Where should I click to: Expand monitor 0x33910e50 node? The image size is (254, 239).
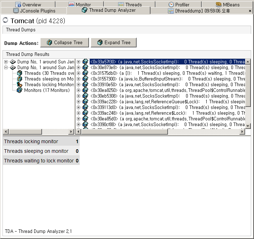tap(78, 84)
